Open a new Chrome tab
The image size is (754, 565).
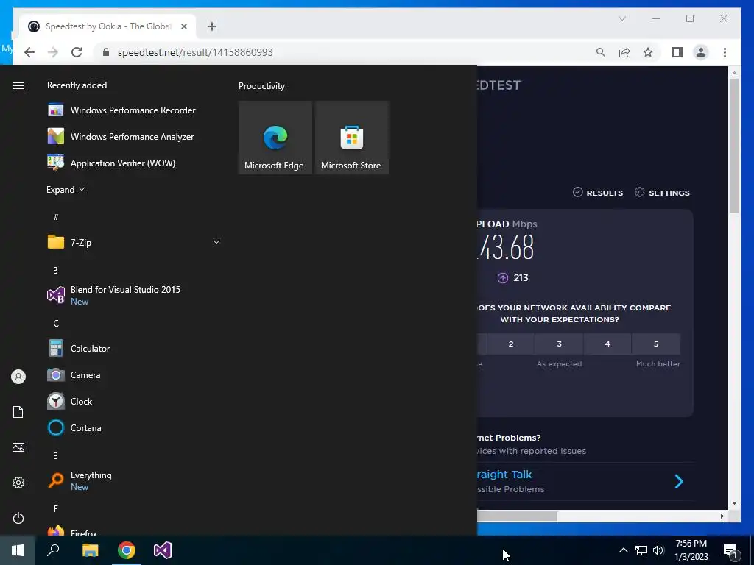click(212, 26)
